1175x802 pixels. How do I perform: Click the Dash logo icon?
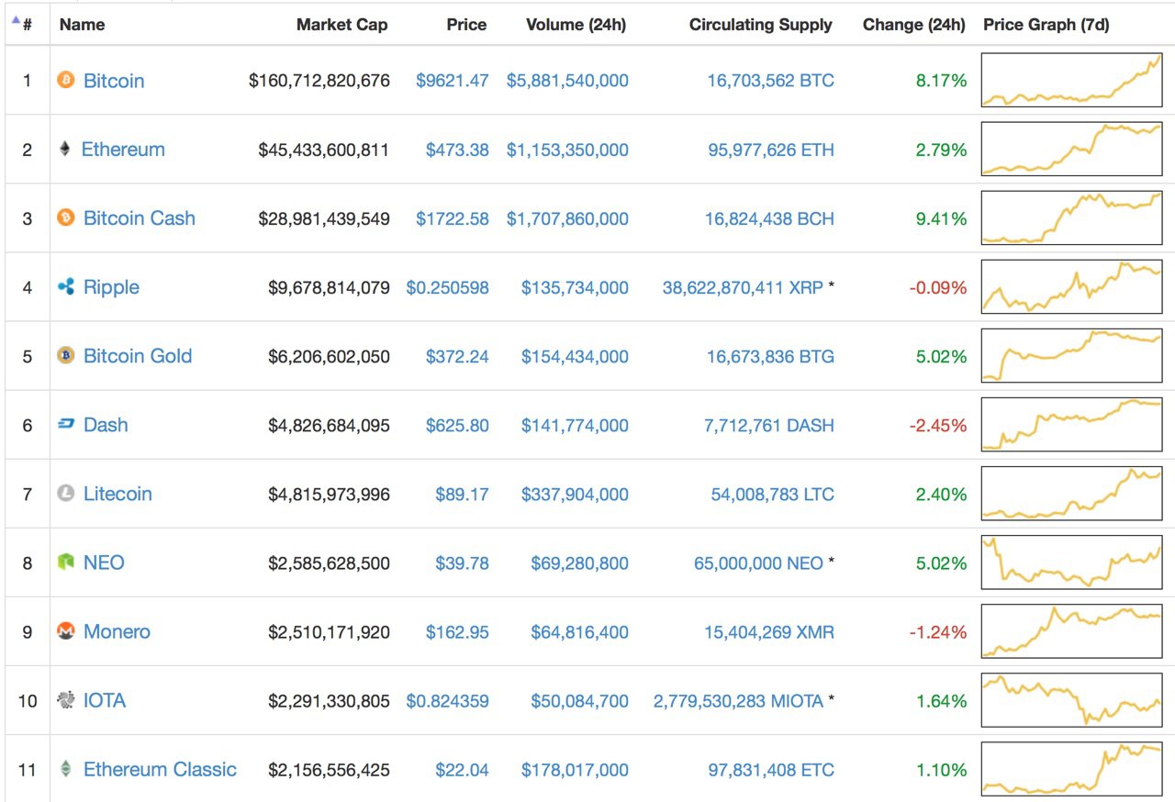65,425
